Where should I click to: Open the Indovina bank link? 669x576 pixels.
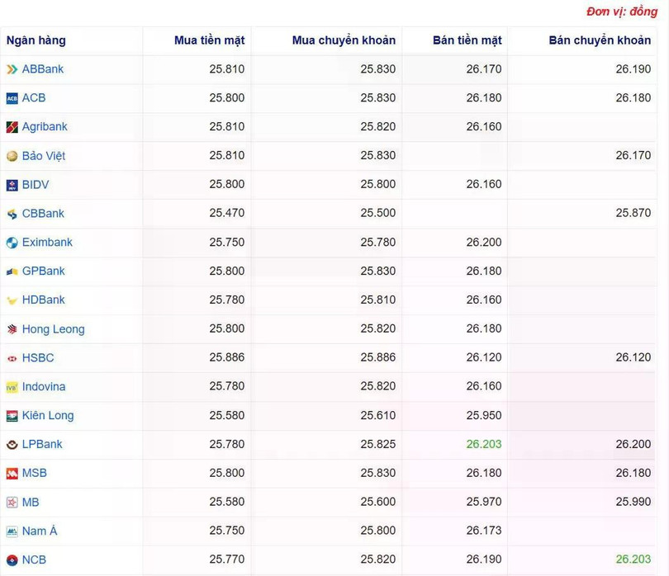(x=44, y=387)
